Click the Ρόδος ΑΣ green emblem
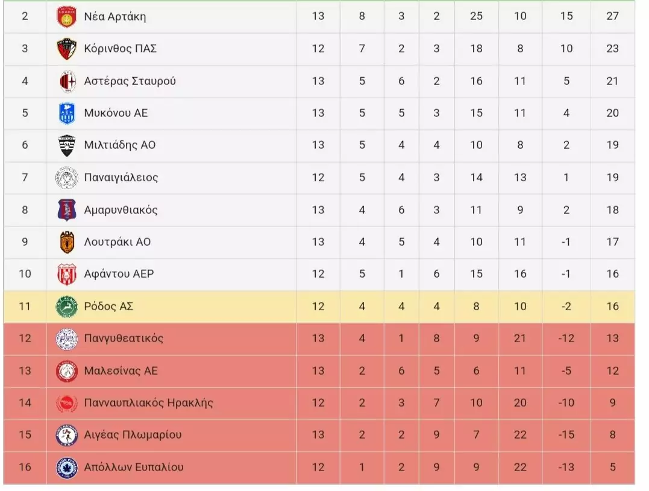 click(66, 307)
